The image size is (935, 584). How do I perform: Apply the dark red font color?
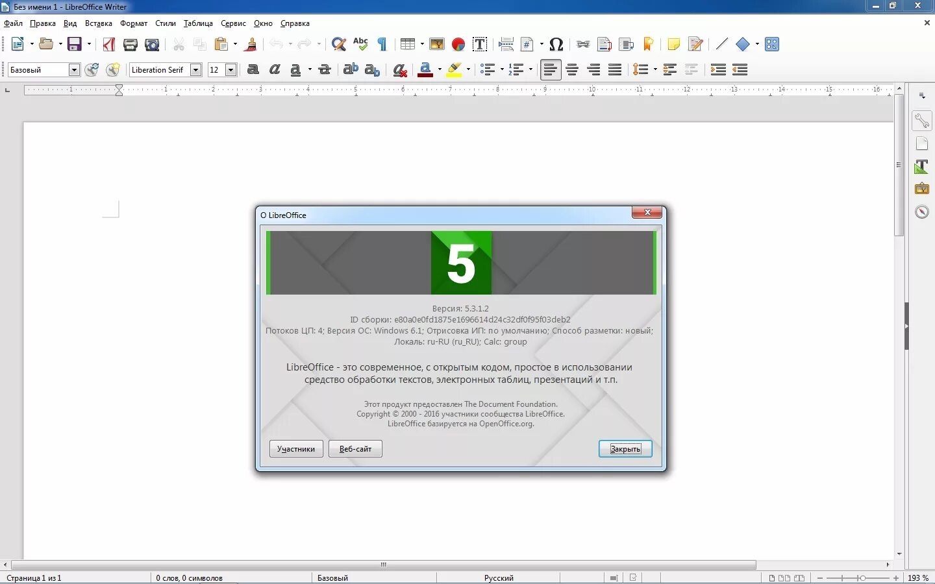[x=425, y=69]
